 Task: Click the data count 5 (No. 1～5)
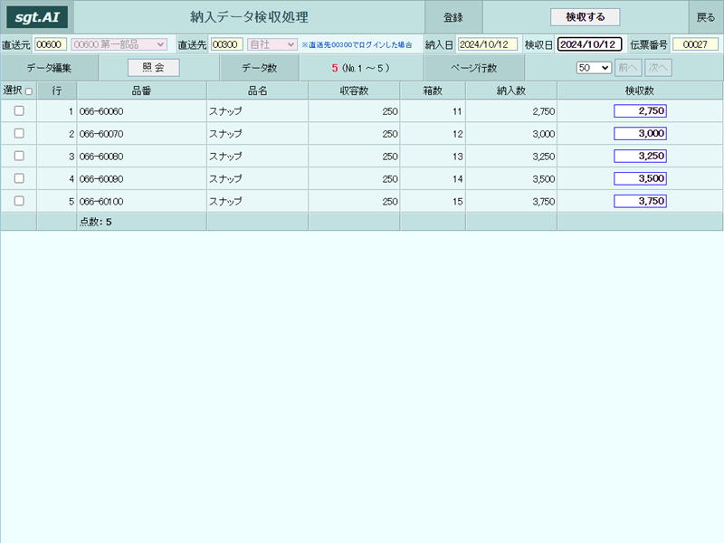tap(360, 68)
